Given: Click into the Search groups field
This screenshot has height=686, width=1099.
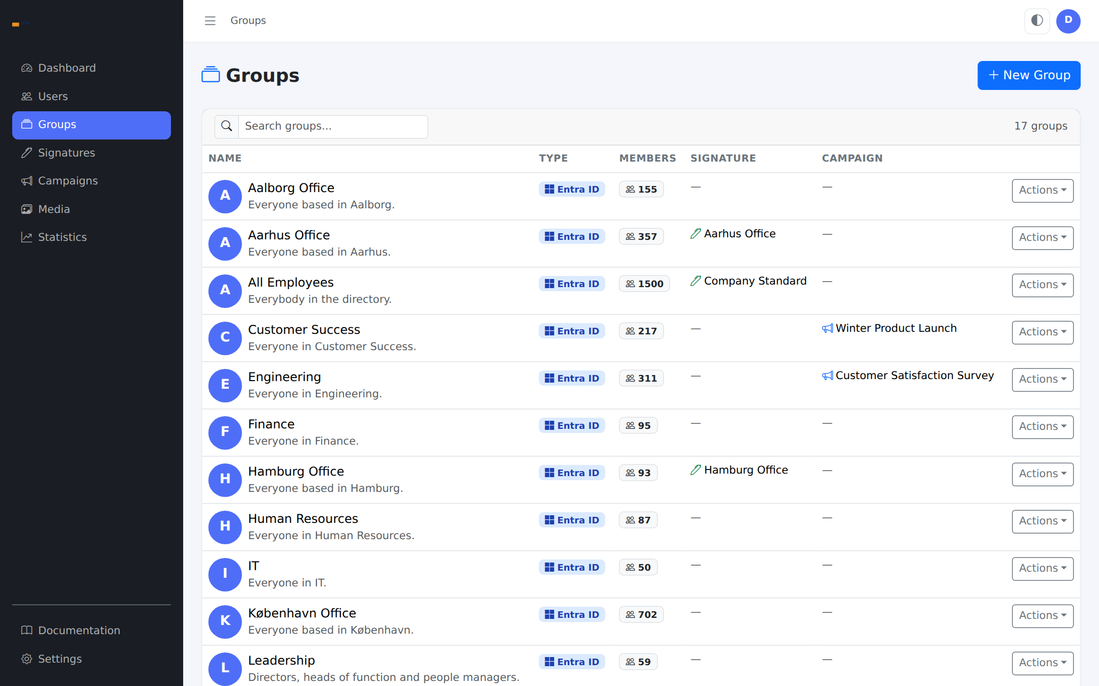Looking at the screenshot, I should [333, 126].
